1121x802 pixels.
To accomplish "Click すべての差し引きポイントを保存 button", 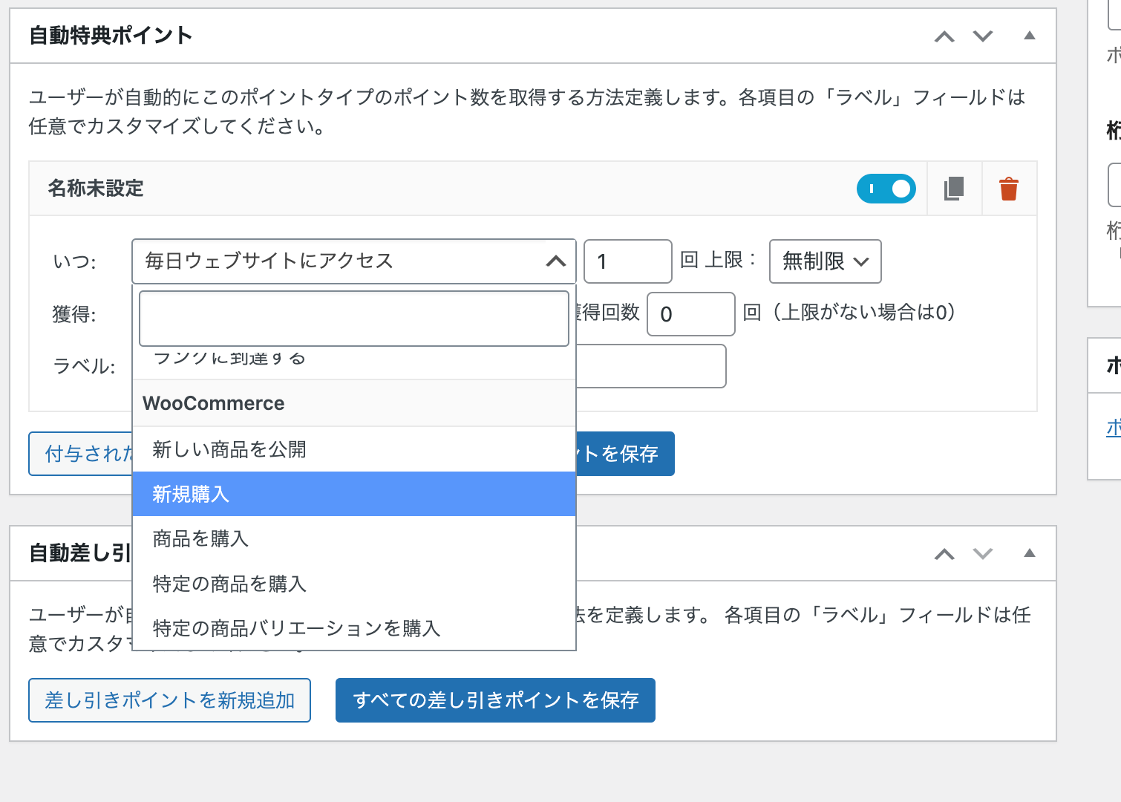I will tap(495, 700).
